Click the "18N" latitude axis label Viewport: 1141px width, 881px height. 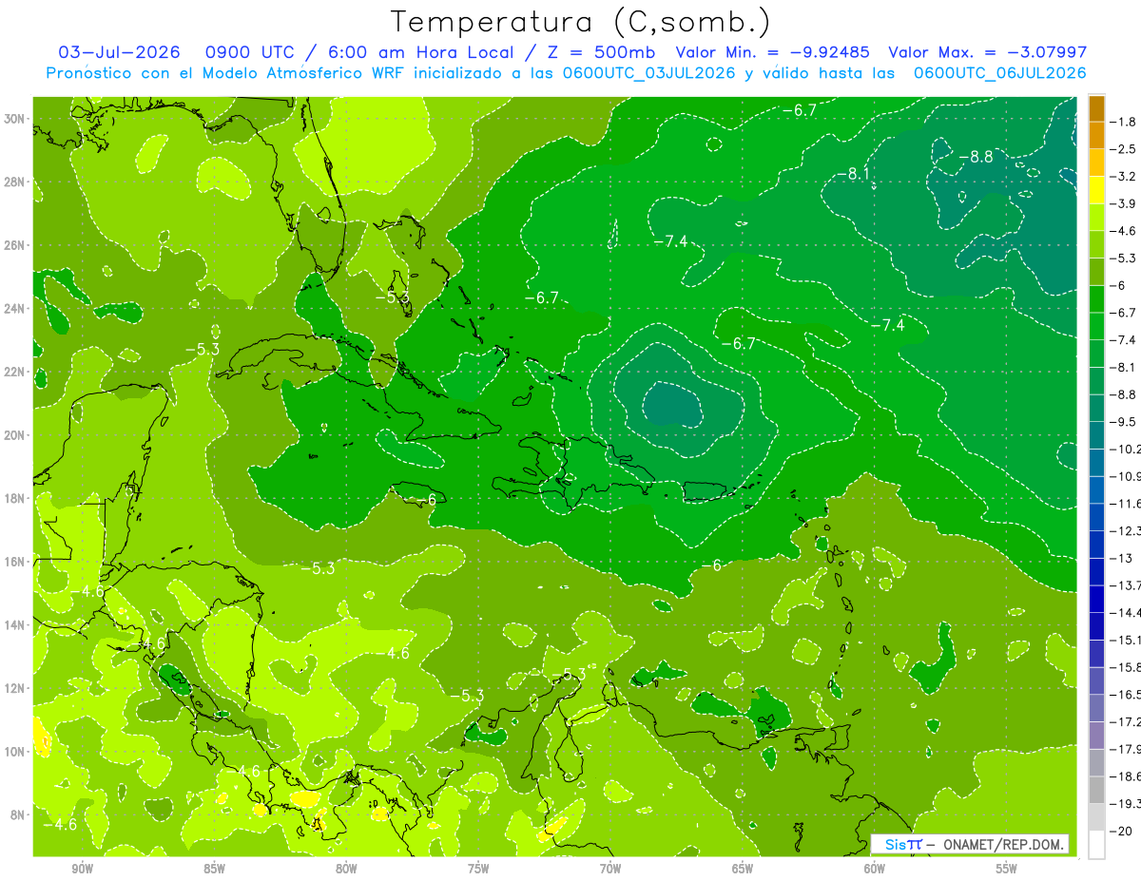pos(15,498)
